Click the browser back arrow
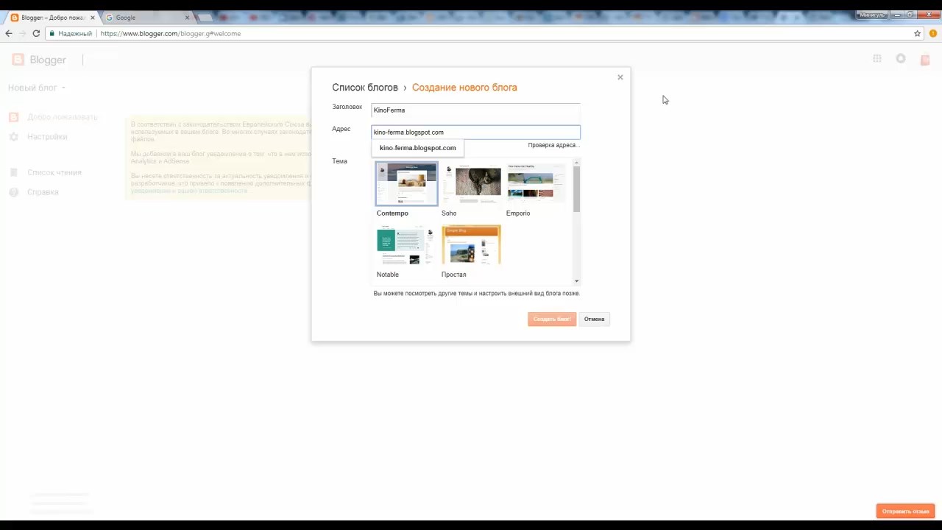This screenshot has height=530, width=942. [9, 33]
